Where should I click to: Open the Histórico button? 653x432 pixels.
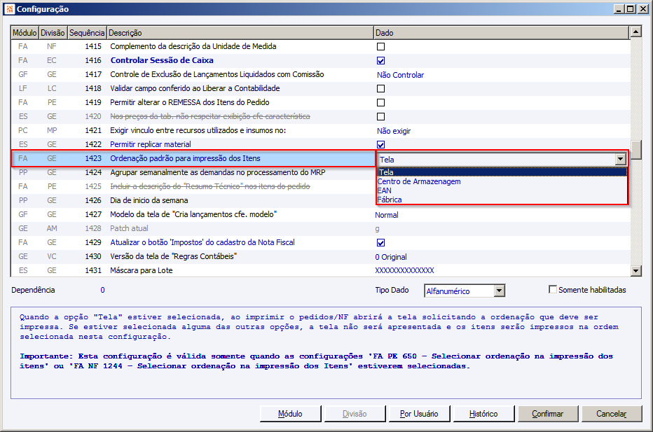tap(483, 414)
